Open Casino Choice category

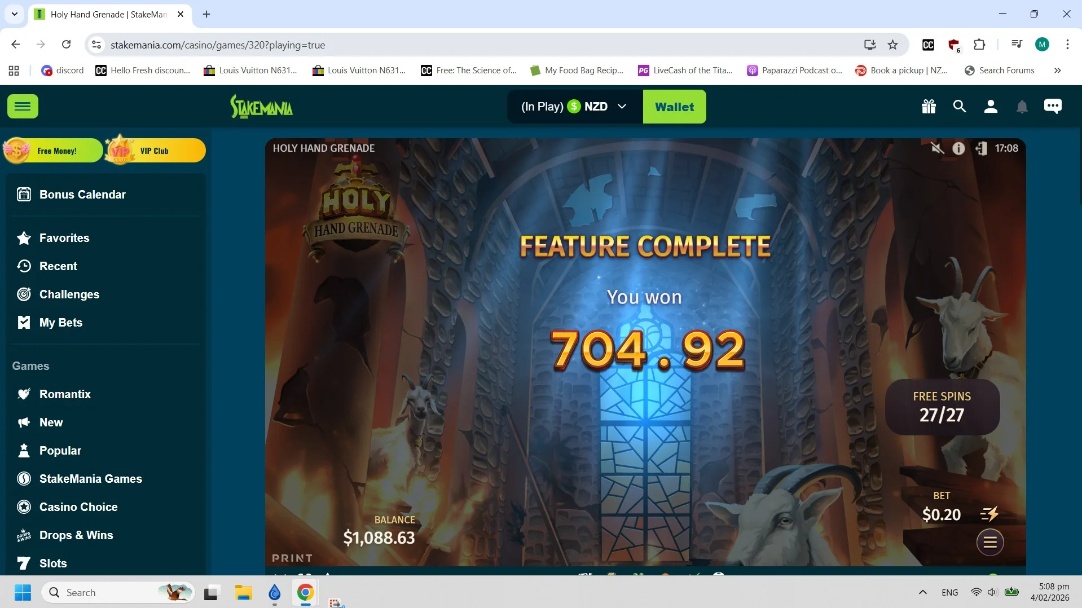[78, 507]
